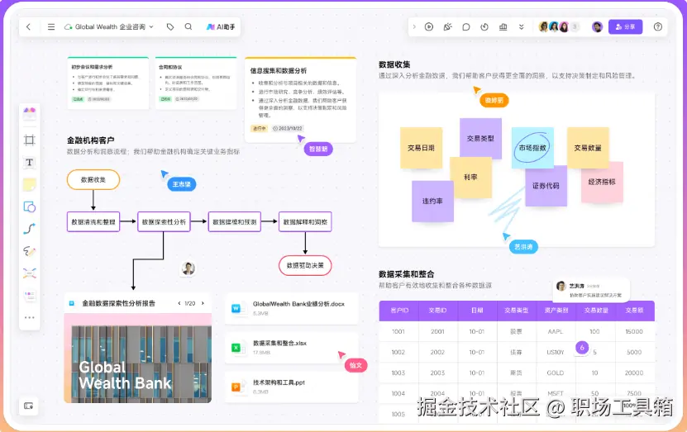Open the 信息搜集和数据分析 task card
The image size is (687, 432).
click(x=301, y=100)
